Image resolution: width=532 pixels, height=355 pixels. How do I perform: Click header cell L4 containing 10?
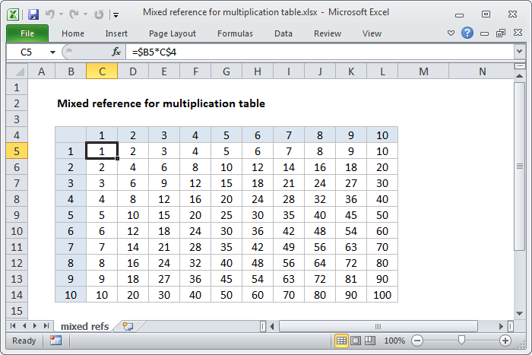382,135
